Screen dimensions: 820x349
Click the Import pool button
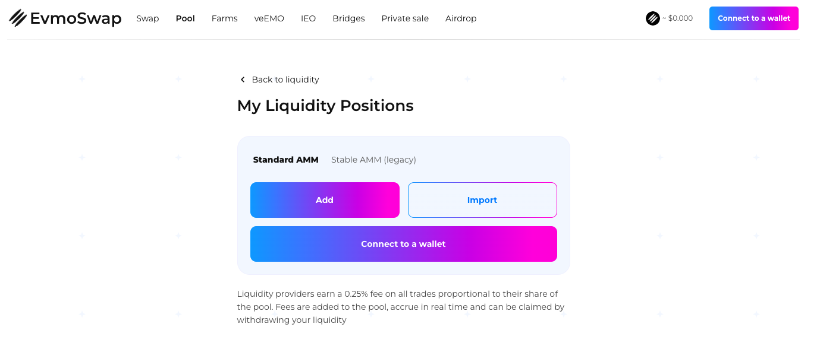[482, 200]
